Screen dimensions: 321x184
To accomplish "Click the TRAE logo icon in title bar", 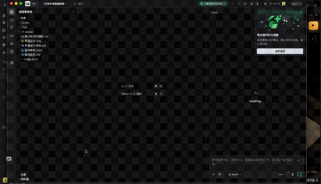I will coord(28,4).
